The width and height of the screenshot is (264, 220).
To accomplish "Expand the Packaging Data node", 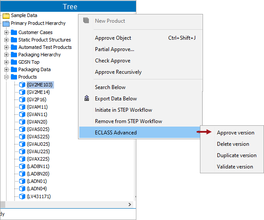I will [6, 69].
